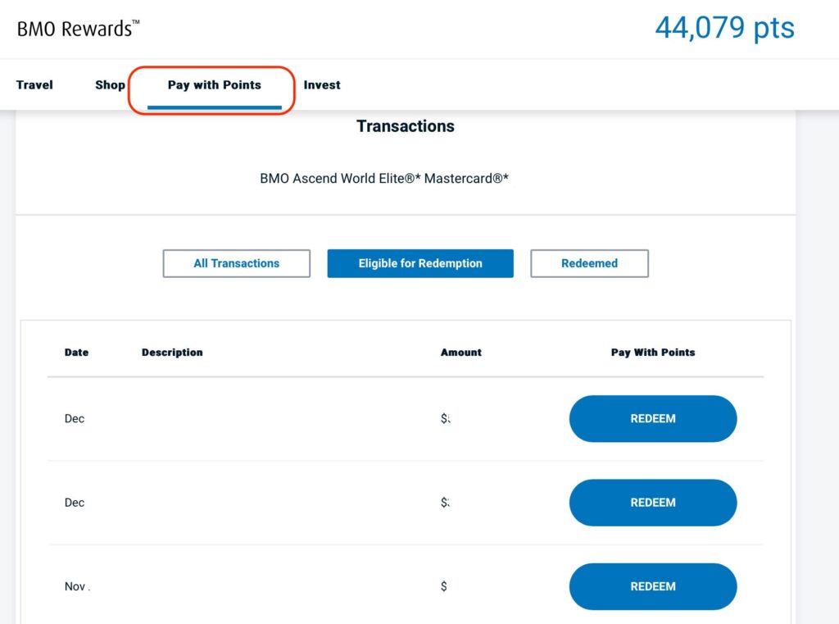Redeem the first December transaction
Image resolution: width=839 pixels, height=624 pixels.
652,418
